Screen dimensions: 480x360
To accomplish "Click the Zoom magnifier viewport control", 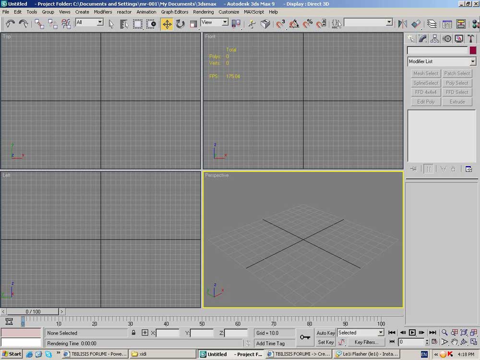I will coord(444,333).
